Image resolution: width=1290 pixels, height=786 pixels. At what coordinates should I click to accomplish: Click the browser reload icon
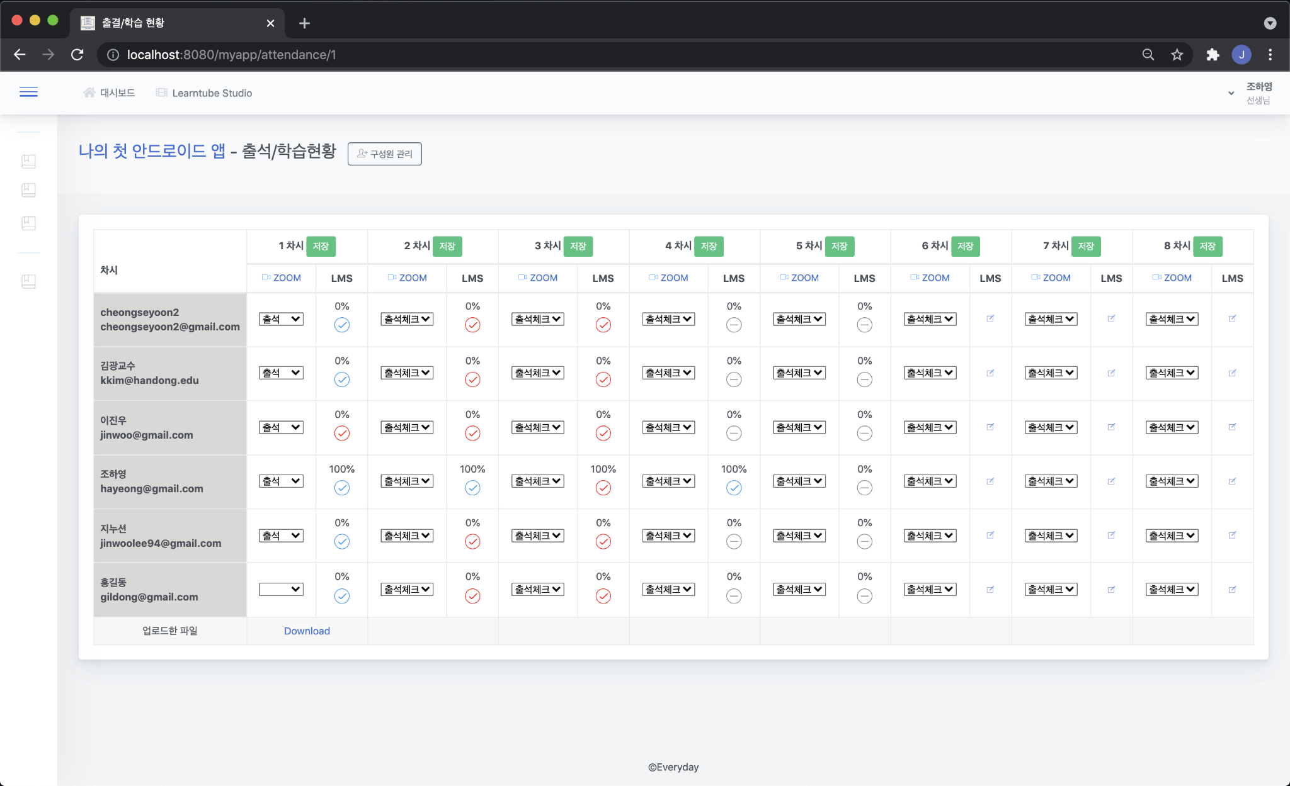point(77,55)
